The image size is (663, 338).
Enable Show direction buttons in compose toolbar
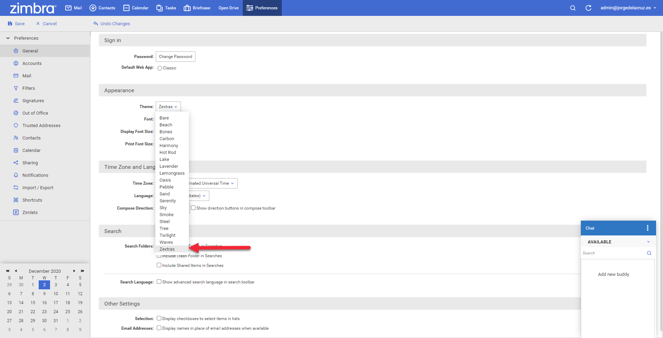pos(193,208)
